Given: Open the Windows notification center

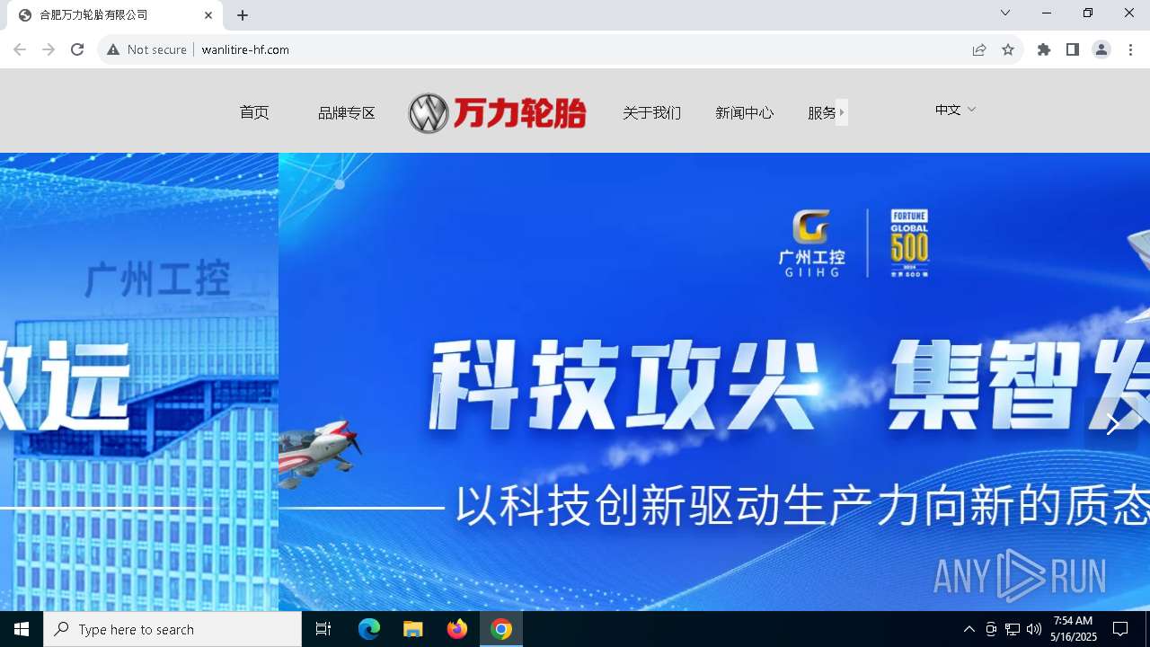Looking at the screenshot, I should tap(1120, 629).
